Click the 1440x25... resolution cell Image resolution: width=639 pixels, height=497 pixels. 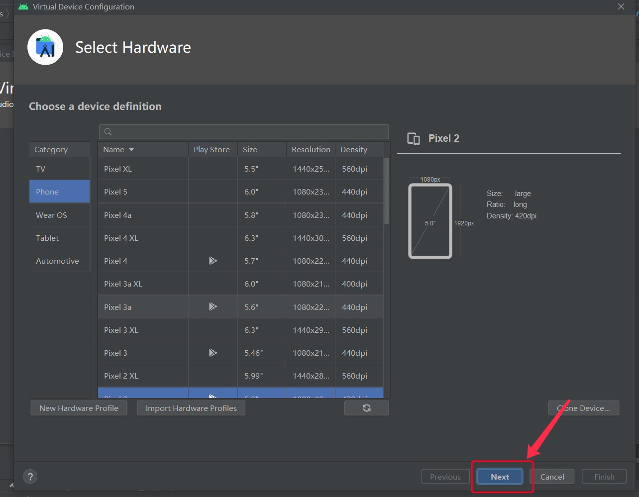click(x=311, y=169)
